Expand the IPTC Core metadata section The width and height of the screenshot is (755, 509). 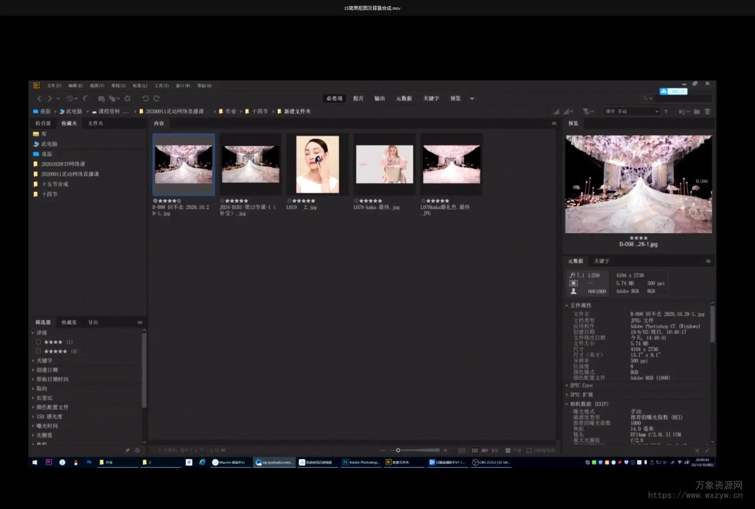pos(581,386)
